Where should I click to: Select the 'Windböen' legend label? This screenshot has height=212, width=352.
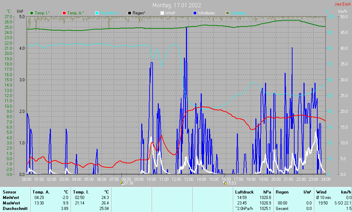[207, 13]
